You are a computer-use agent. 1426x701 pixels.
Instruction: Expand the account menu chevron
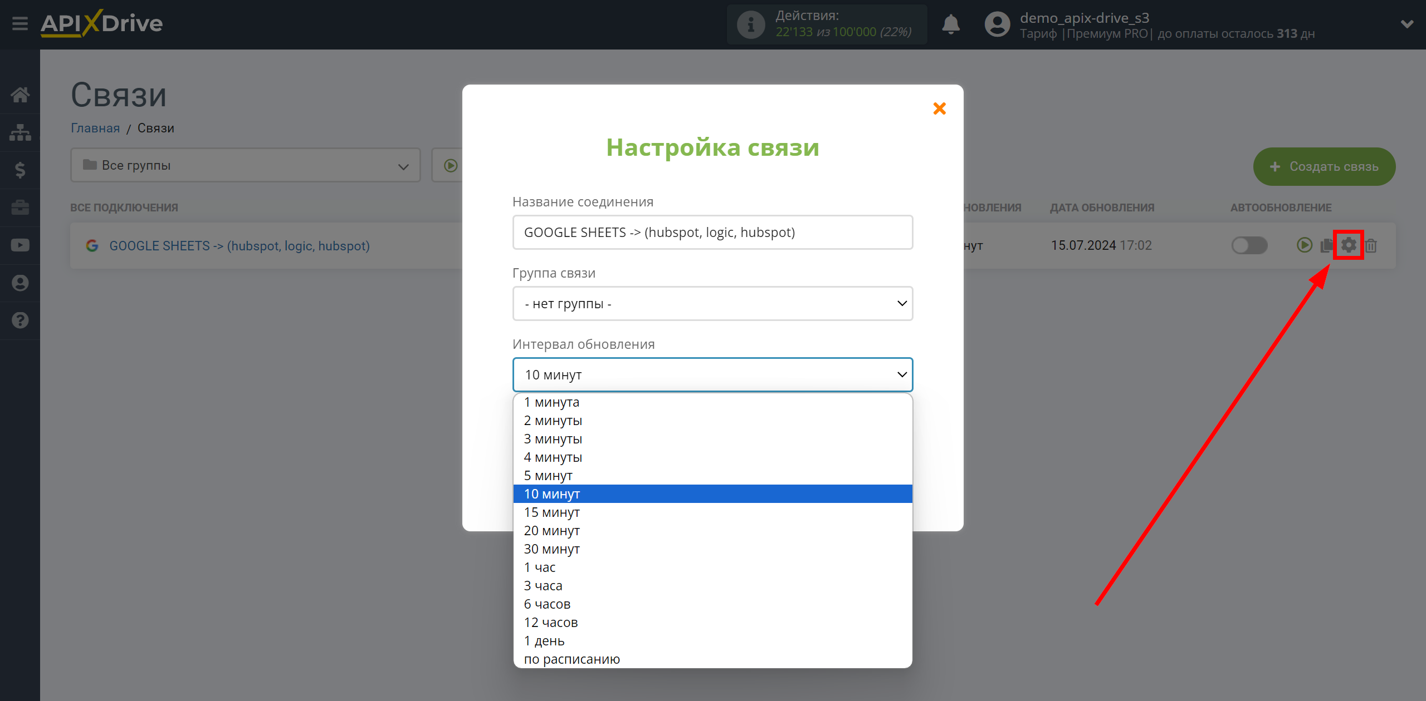point(1407,24)
